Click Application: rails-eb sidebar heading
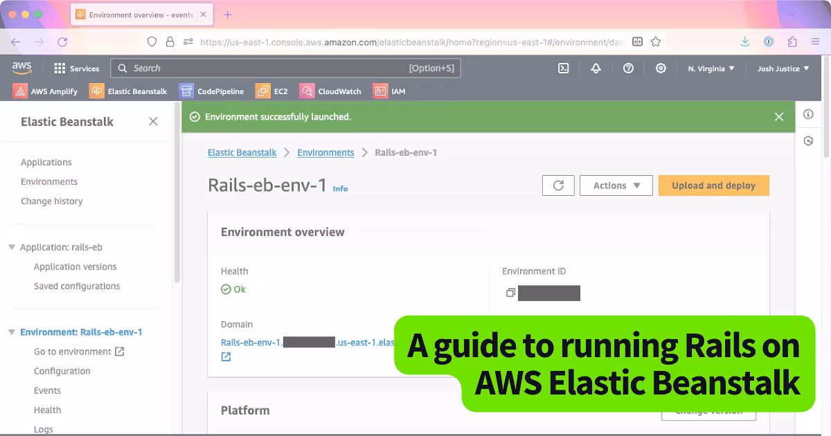 61,247
